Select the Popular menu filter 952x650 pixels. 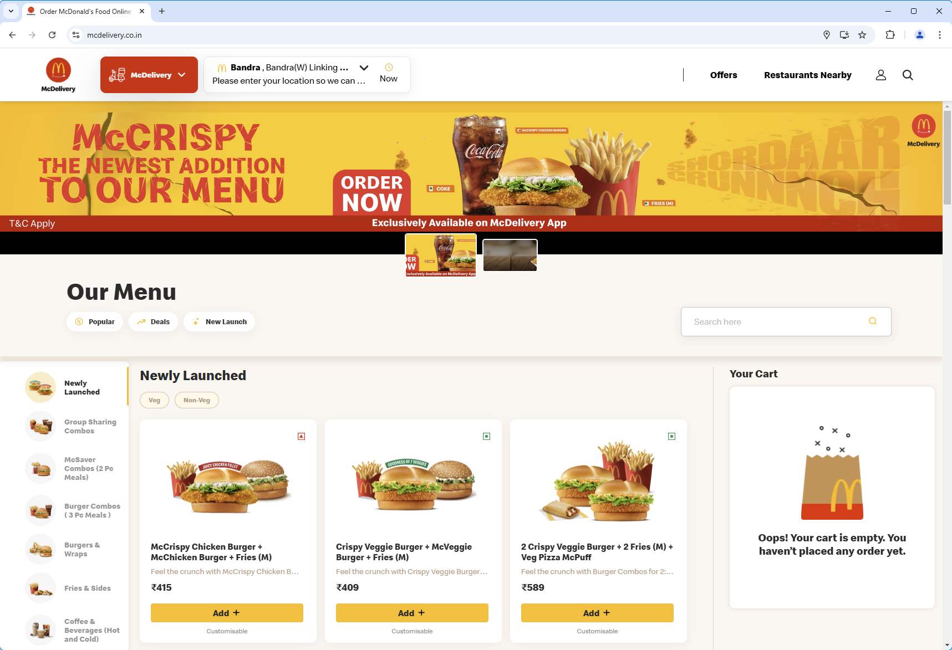tap(95, 321)
